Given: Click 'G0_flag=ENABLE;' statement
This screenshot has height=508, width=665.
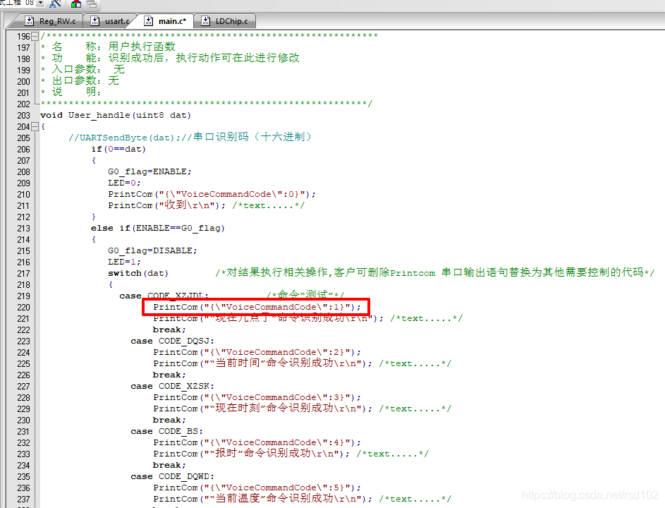Looking at the screenshot, I should (150, 171).
